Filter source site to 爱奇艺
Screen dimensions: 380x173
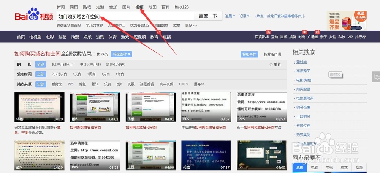coord(57,84)
